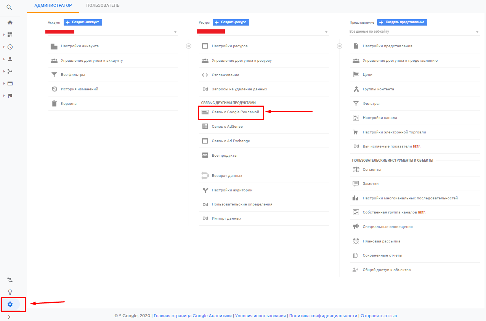Screen dimensions: 486x321
Task: Open Управление доступом к ресурсу
Action: click(242, 61)
